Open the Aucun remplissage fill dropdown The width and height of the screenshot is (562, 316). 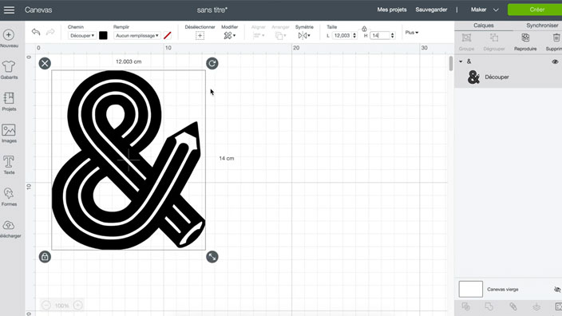137,35
